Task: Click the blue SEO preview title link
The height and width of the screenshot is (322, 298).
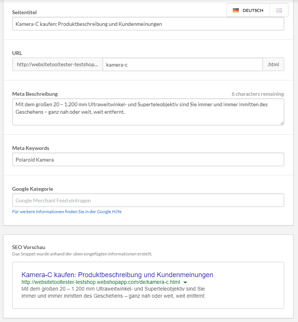Action: (117, 275)
